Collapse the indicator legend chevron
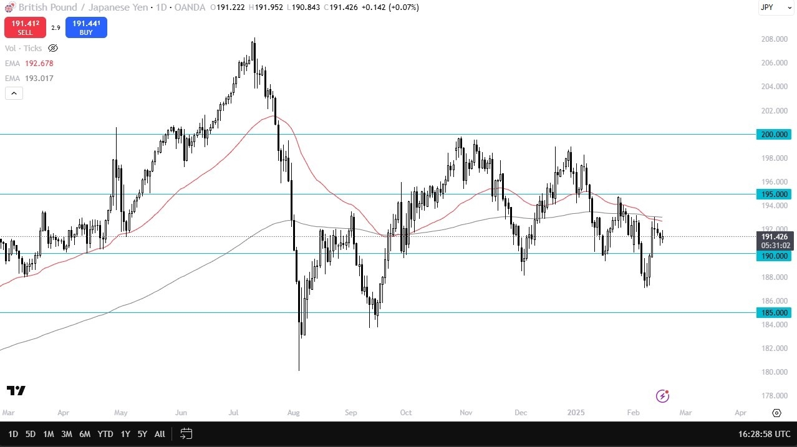 14,94
